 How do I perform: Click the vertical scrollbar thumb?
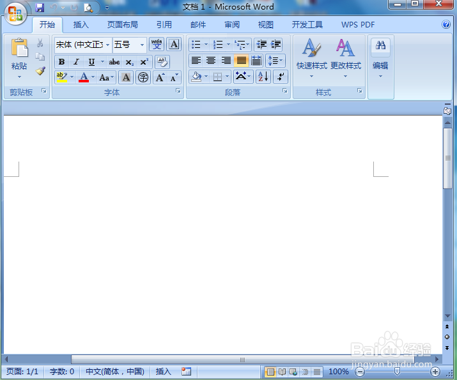click(x=447, y=158)
